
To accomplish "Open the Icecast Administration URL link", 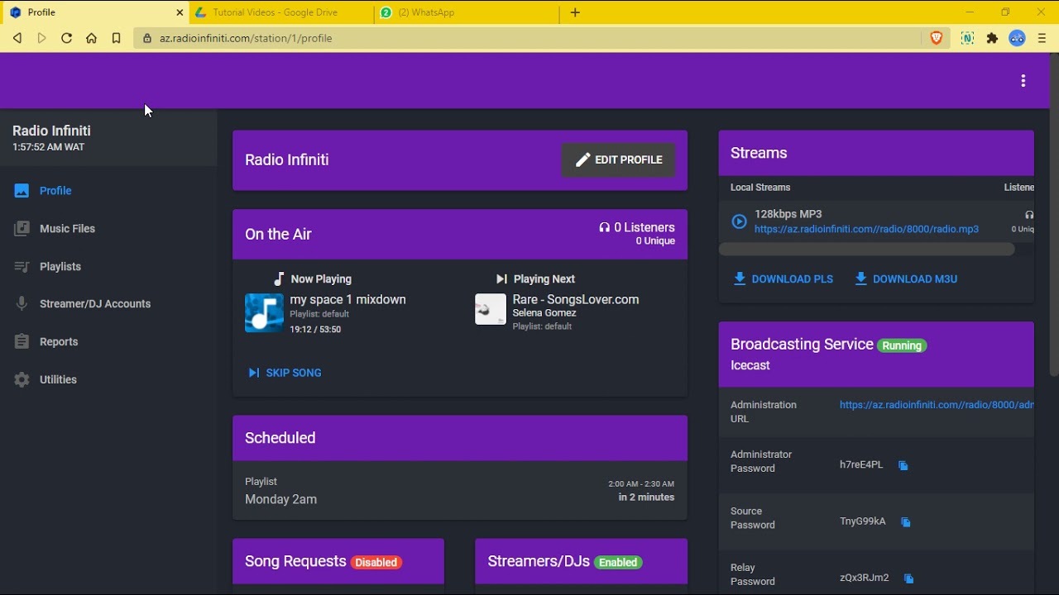I will click(937, 405).
